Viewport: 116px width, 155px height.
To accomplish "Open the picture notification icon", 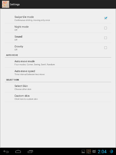I will (83, 151).
